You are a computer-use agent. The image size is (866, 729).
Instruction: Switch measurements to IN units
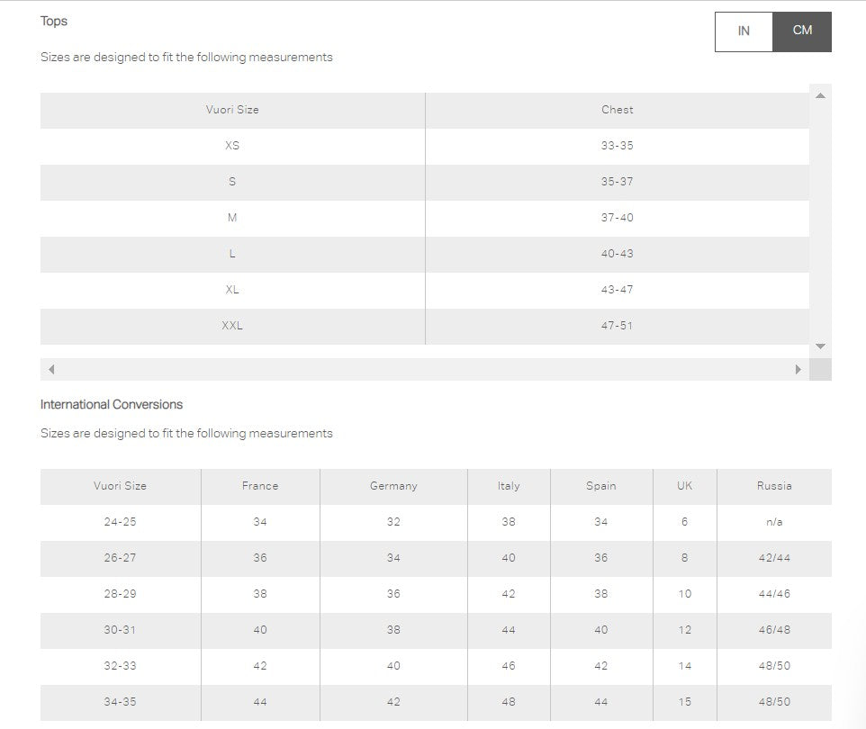744,31
